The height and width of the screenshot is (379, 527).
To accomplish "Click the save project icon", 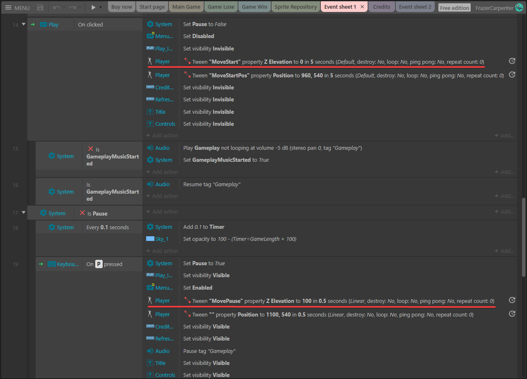I will coord(40,7).
